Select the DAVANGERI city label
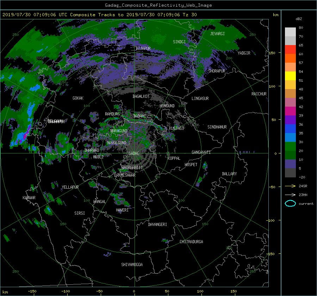 coord(157,225)
